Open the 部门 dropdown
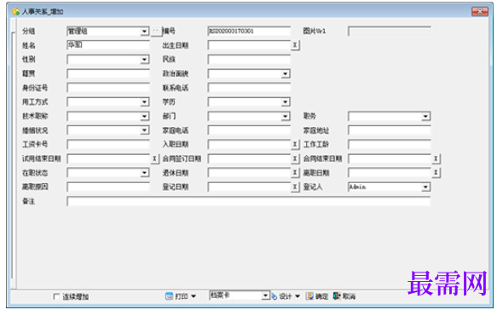Screen dimensions: 503x310 click(286, 116)
